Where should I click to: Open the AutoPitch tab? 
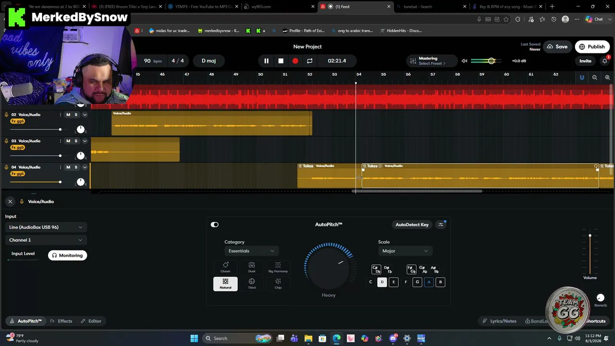26,321
